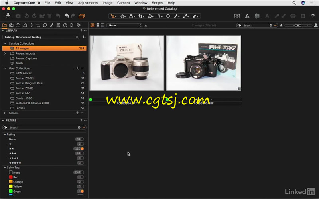The height and width of the screenshot is (199, 319).
Task: Switch browser to list view
Action: click(97, 25)
